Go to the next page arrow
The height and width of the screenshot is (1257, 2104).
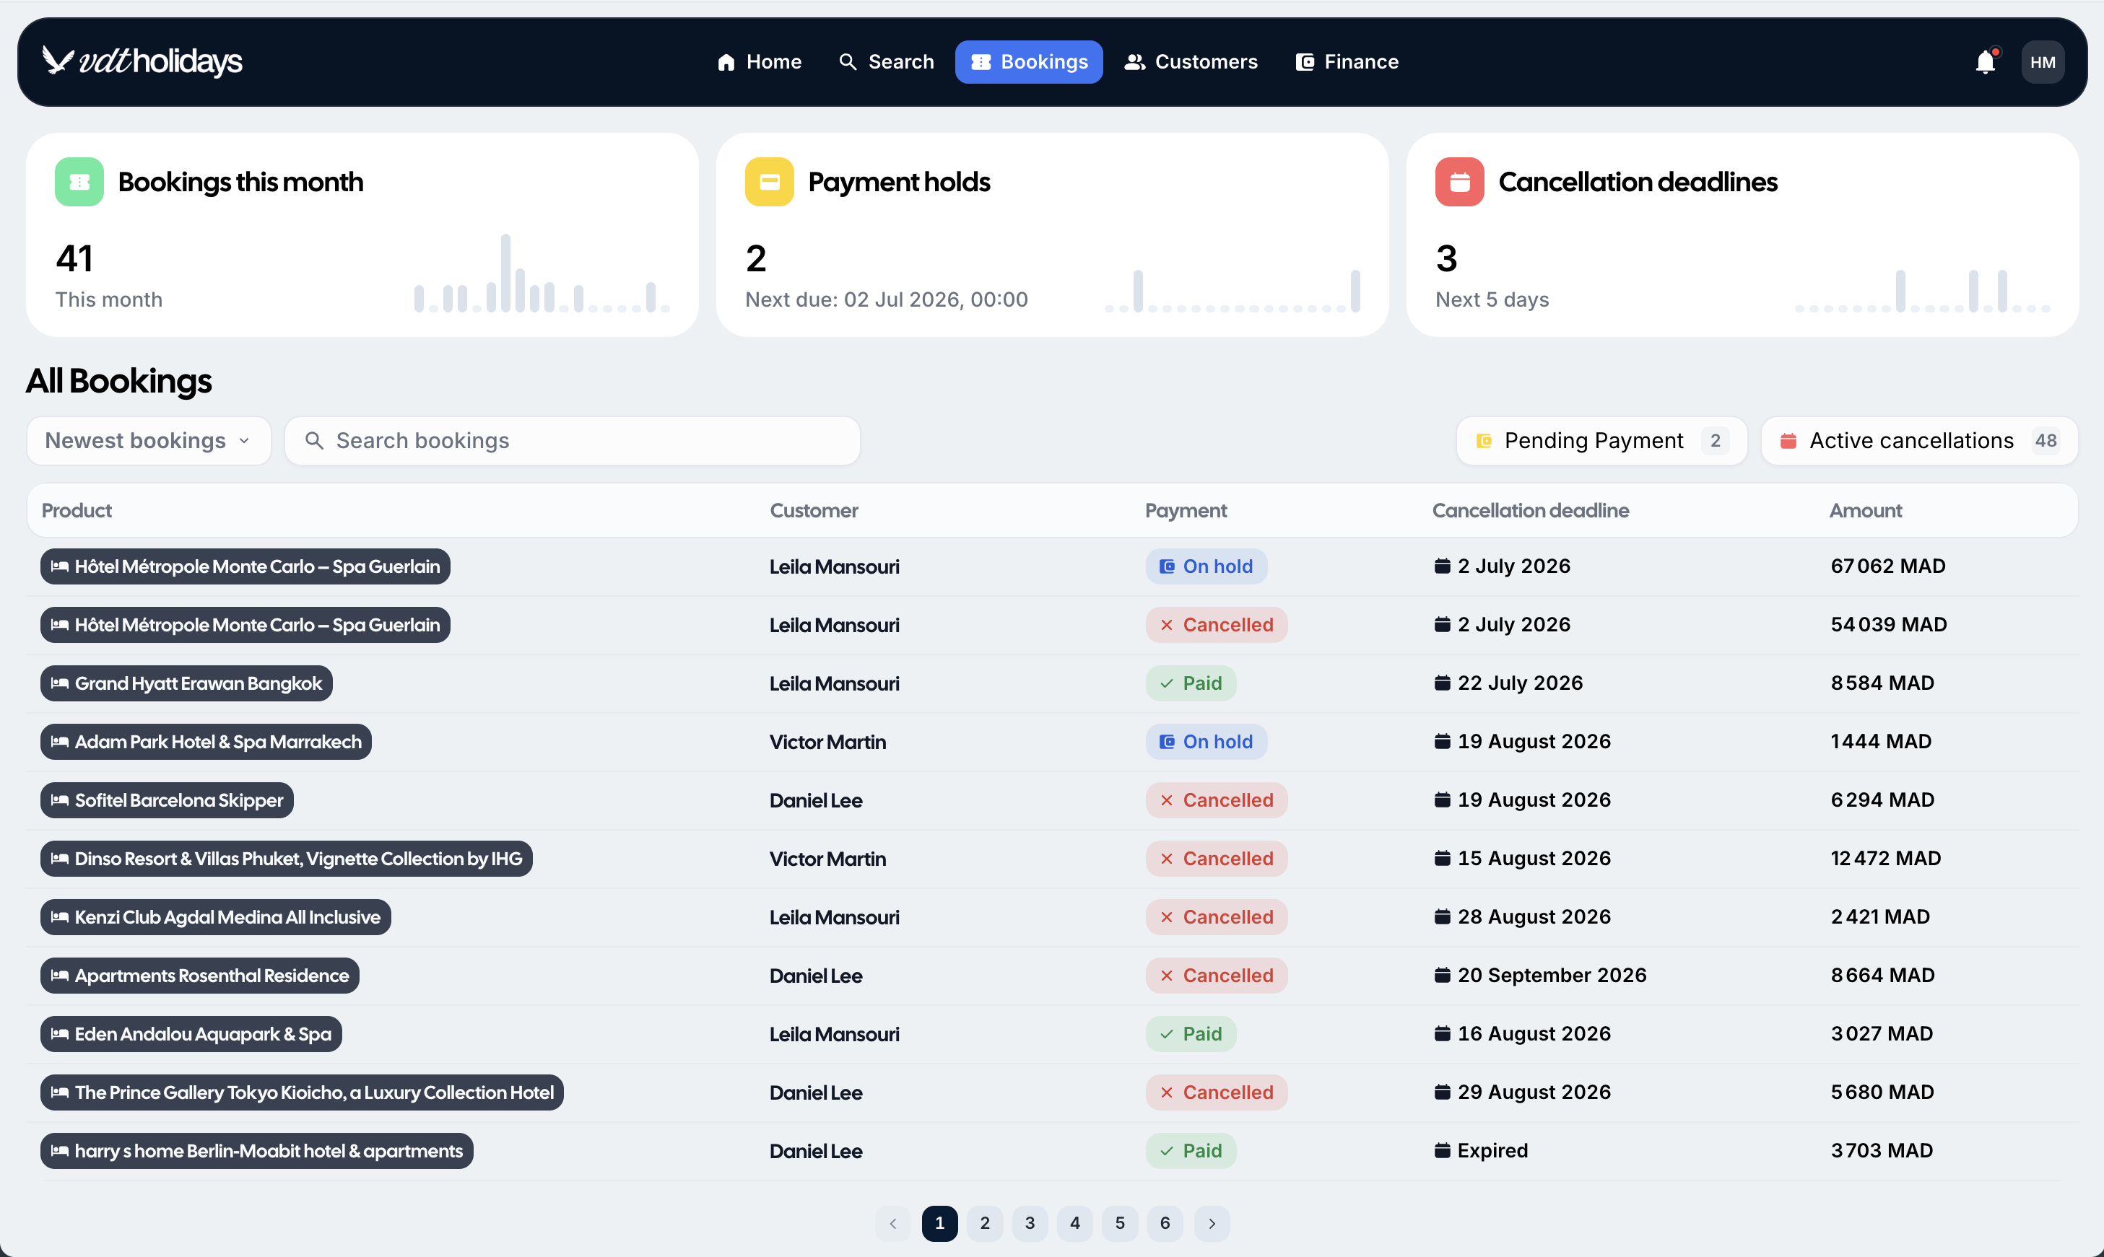click(x=1212, y=1223)
